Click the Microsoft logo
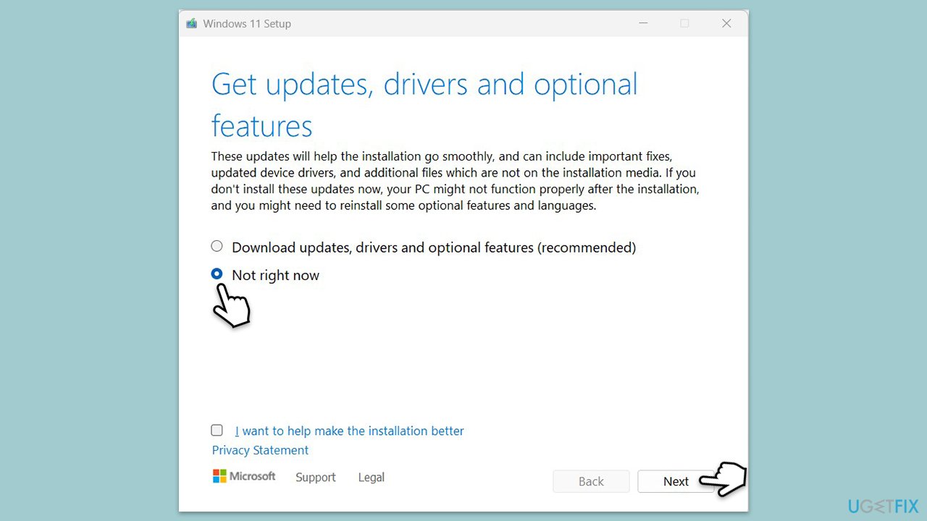Screen dimensions: 927x521 click(244, 476)
